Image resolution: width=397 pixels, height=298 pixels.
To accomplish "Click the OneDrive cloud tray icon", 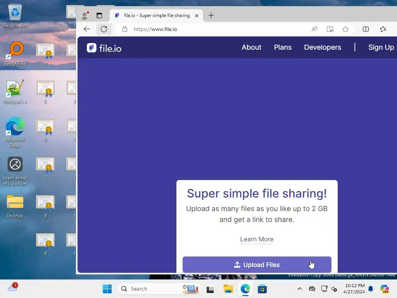I will 312,289.
